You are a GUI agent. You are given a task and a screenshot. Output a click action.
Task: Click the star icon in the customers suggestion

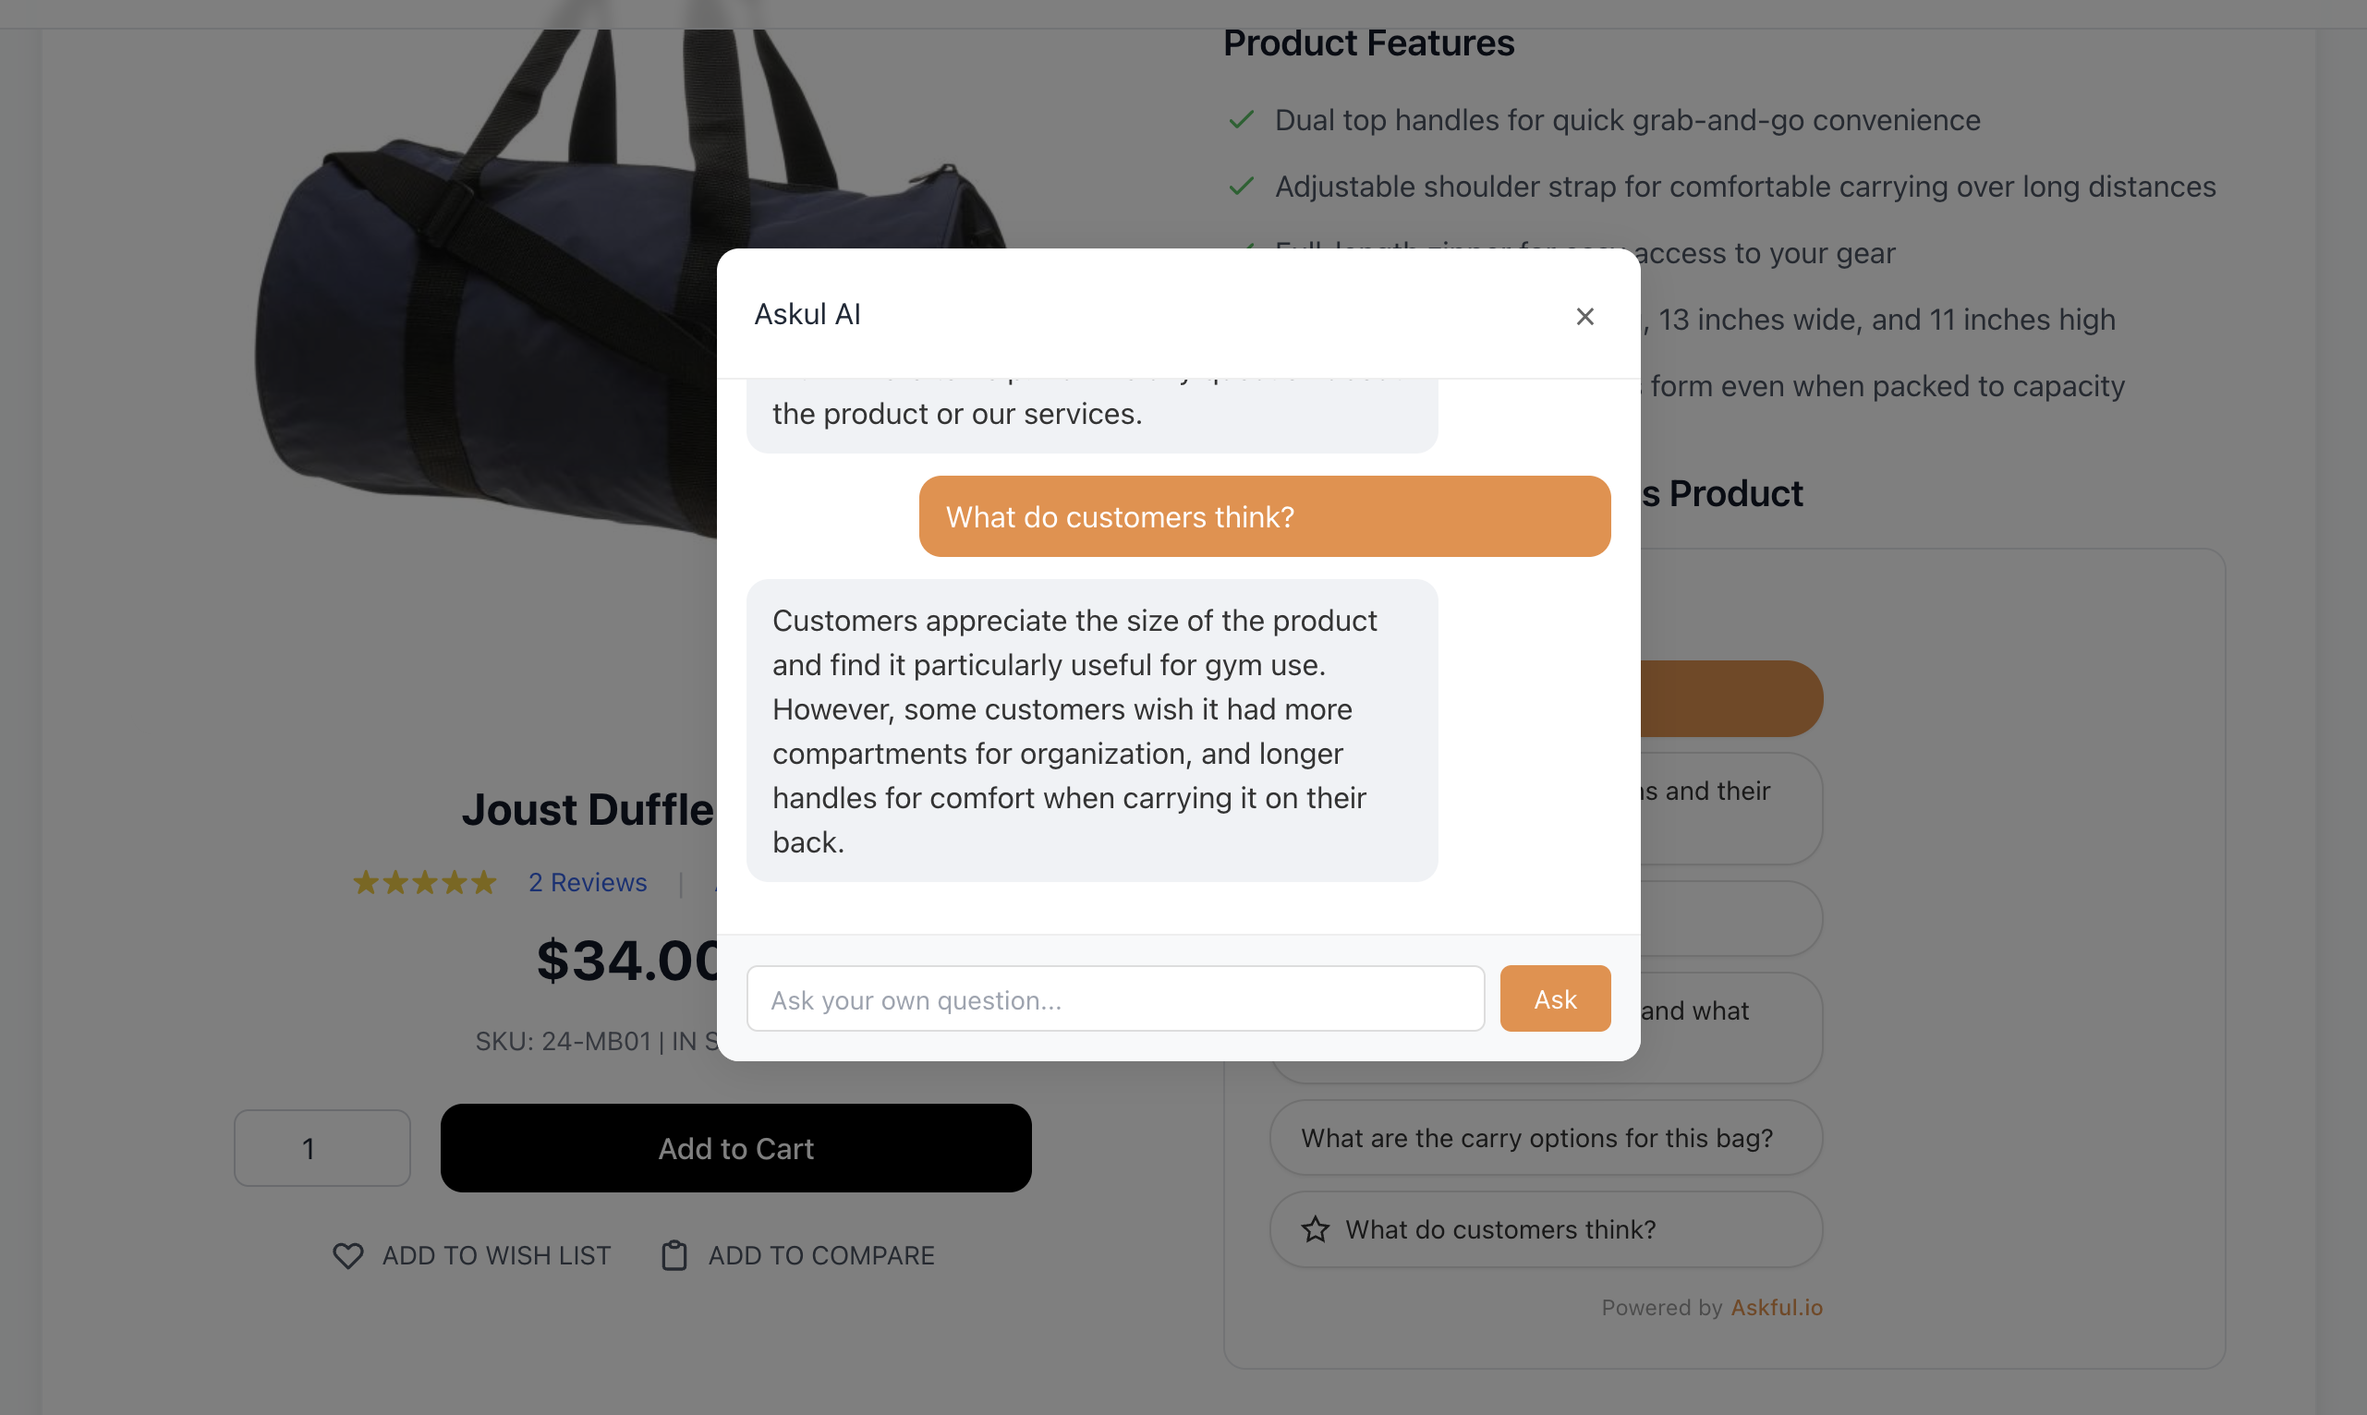[x=1315, y=1229]
